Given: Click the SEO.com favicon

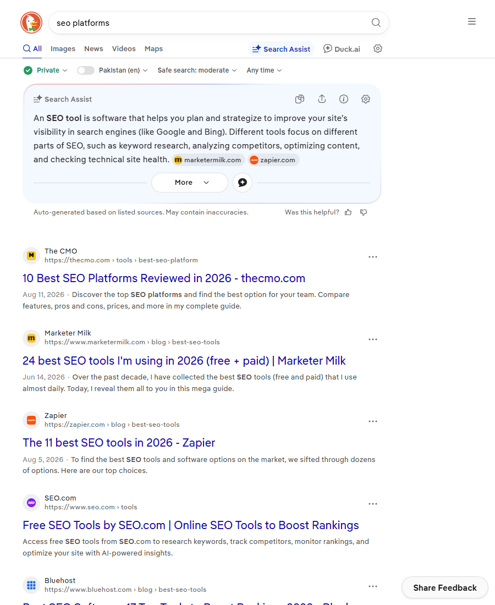Looking at the screenshot, I should tap(31, 503).
